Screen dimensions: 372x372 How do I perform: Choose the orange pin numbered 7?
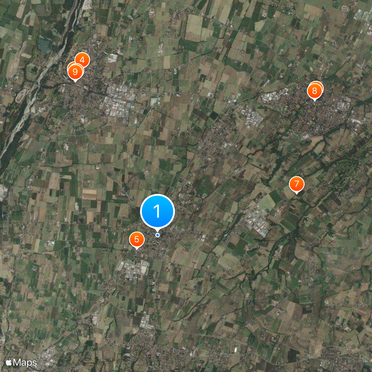297,184
